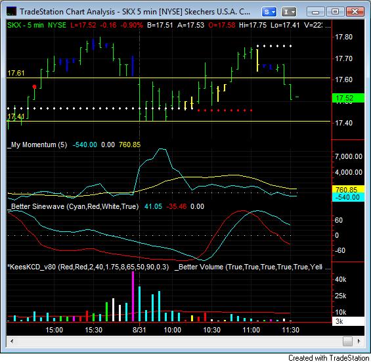Image resolution: width=371 pixels, height=362 pixels.
Task: Click the 17.41 yellow level label
Action: pyautogui.click(x=16, y=116)
